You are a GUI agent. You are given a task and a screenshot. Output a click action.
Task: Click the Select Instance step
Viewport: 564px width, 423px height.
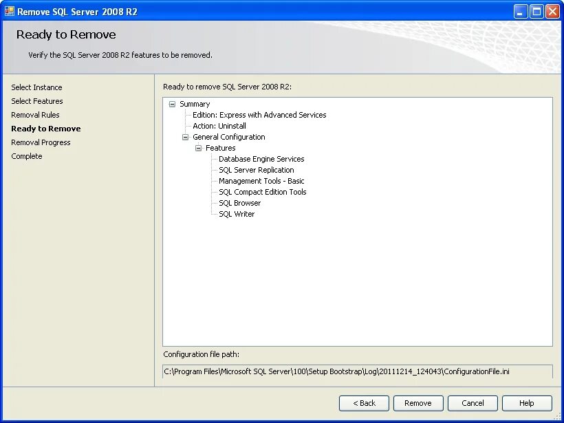(36, 87)
